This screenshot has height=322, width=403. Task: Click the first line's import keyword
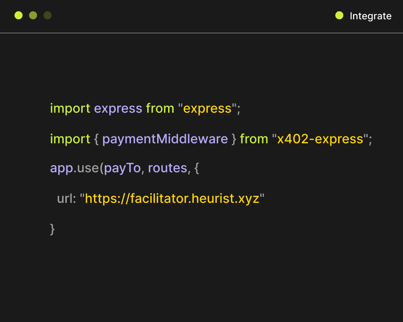[x=70, y=109]
